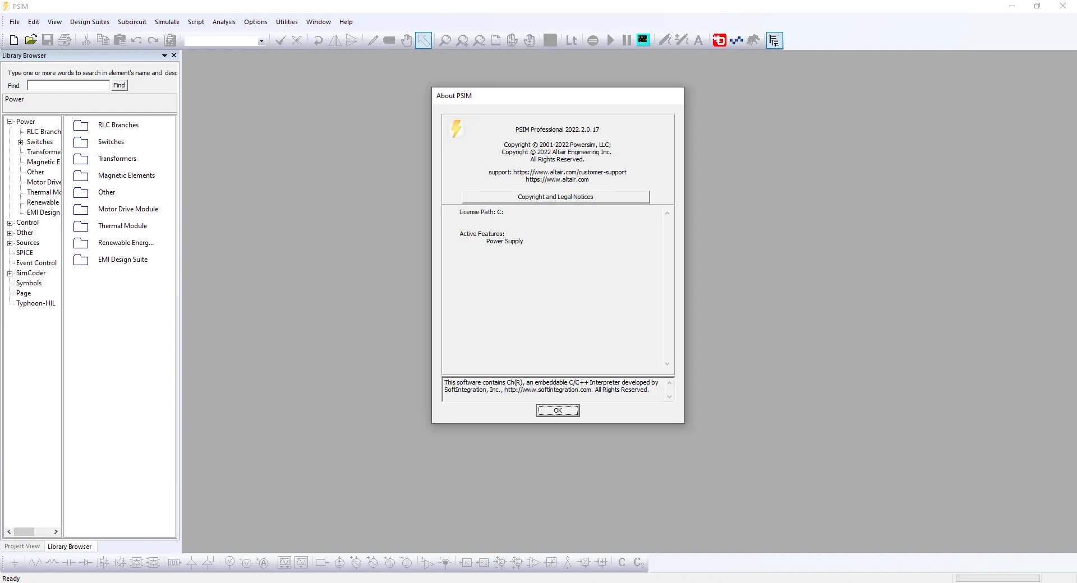
Task: Zoom out with minus magnifier icon
Action: [479, 40]
